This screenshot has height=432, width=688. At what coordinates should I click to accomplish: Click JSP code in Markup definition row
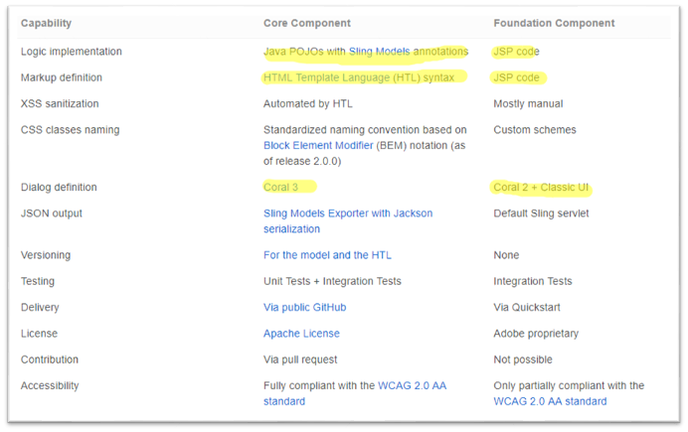pos(516,77)
